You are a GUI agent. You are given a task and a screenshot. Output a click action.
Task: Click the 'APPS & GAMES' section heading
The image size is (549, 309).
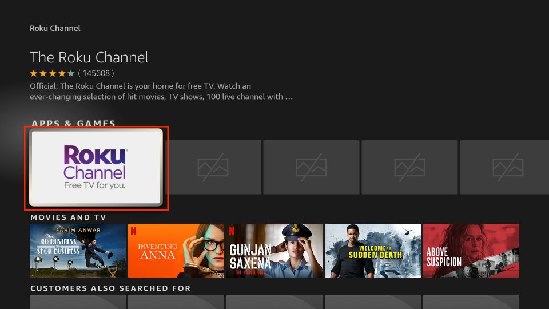(74, 123)
